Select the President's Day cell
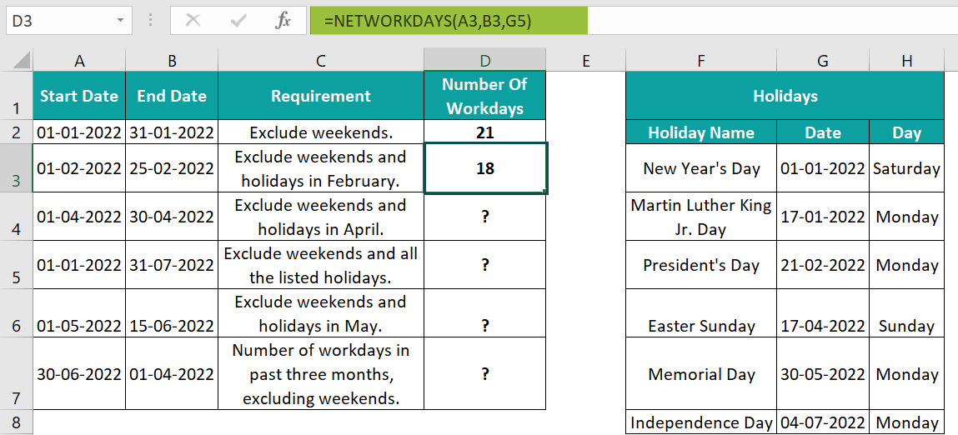958x435 pixels. coord(701,264)
